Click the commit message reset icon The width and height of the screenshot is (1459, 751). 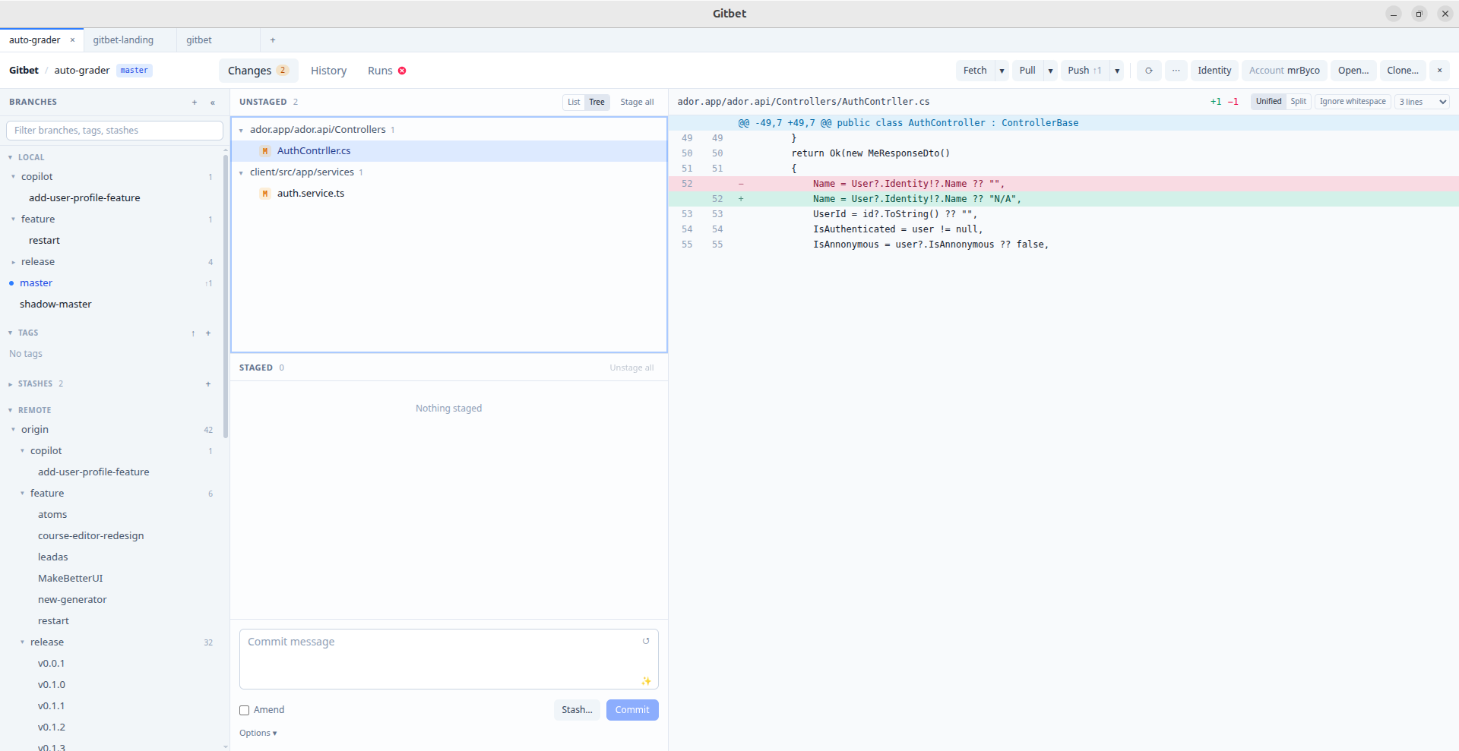point(646,641)
